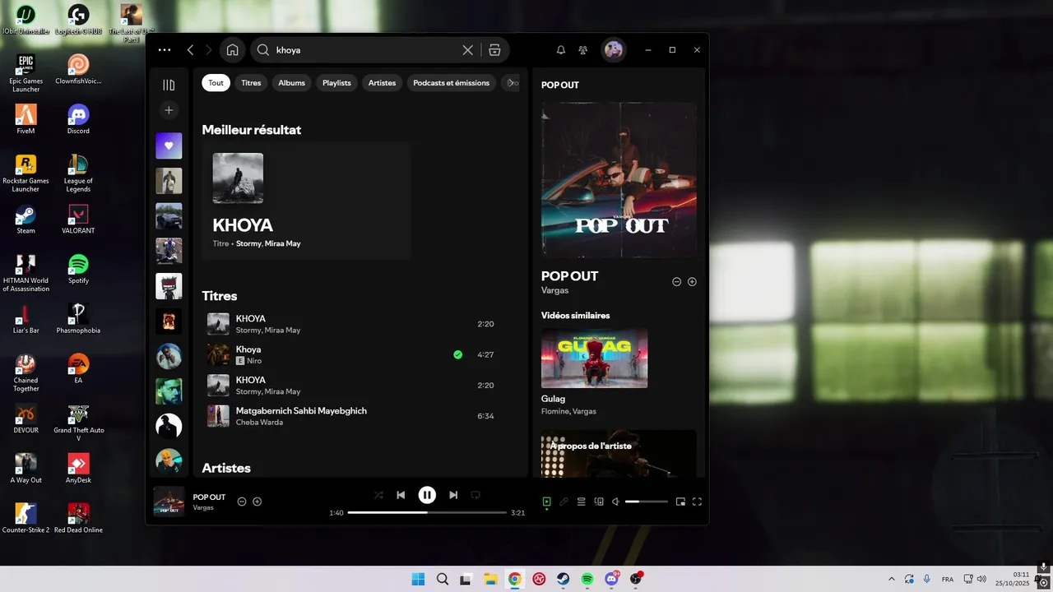Open KHOYA best result card
The width and height of the screenshot is (1053, 592).
tap(306, 201)
